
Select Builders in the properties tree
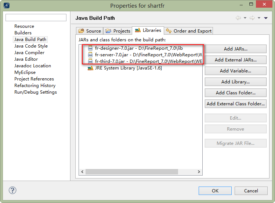coord(23,33)
